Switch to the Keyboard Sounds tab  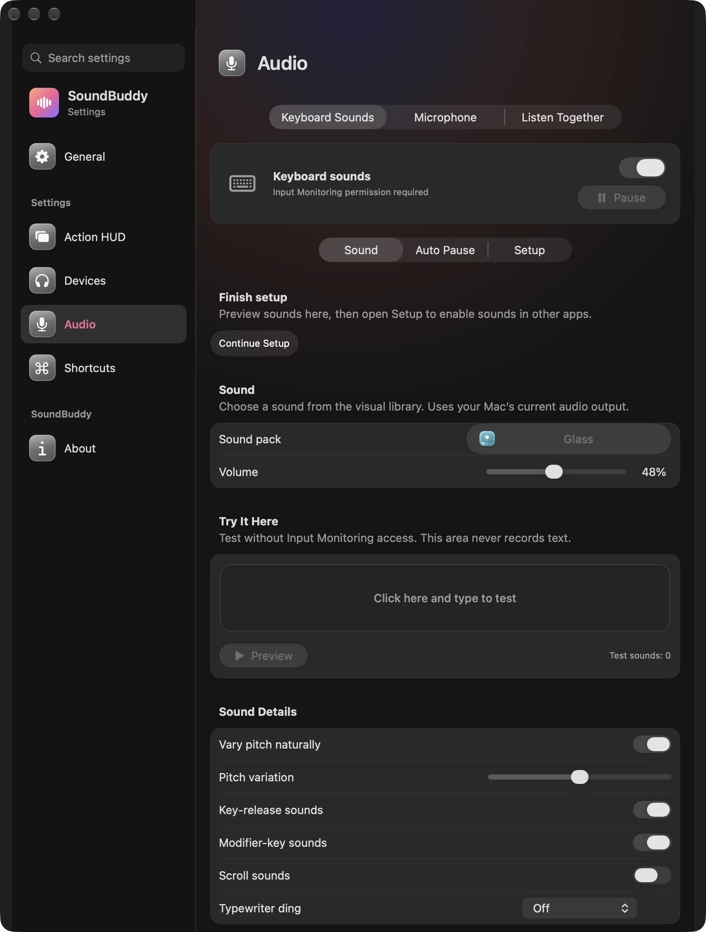click(328, 117)
